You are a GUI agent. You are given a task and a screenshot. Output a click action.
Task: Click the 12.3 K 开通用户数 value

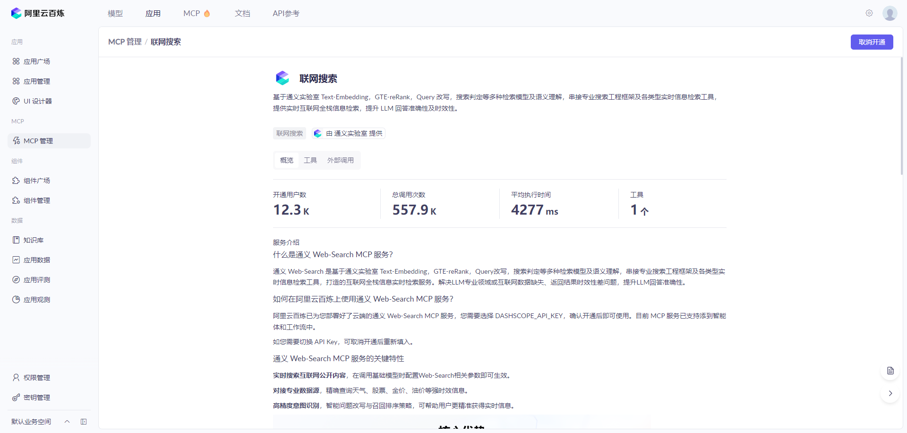[x=291, y=210]
